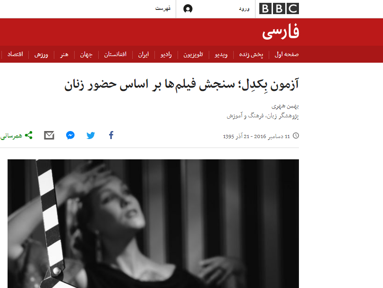The width and height of the screenshot is (383, 288).
Task: Click the BBC logo
Action: pyautogui.click(x=279, y=9)
